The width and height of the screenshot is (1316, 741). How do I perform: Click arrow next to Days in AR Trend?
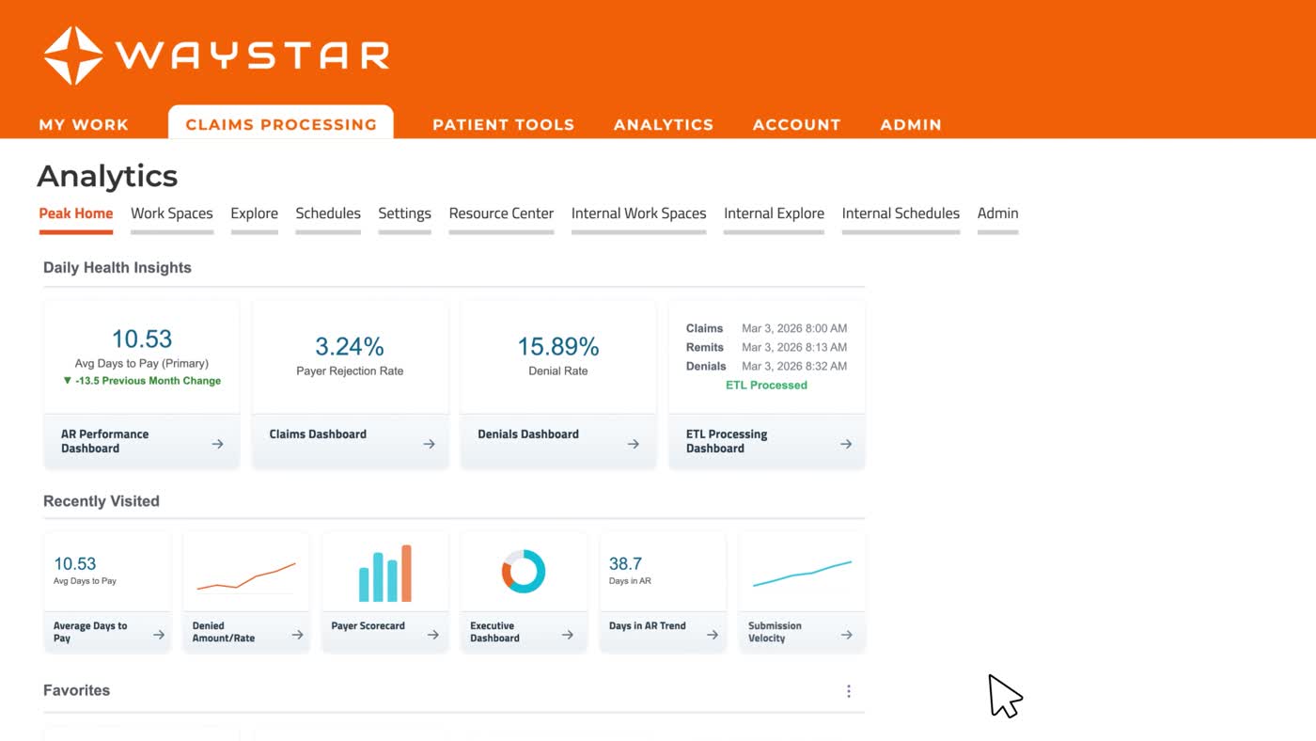[713, 635]
